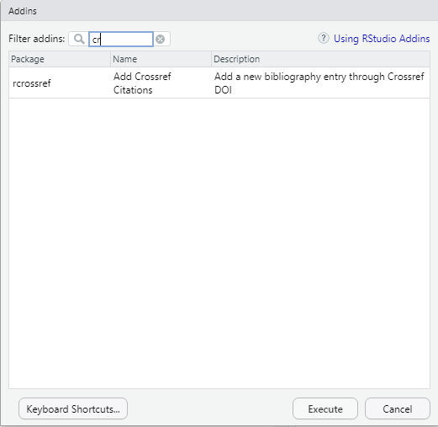
Task: Click the blank space between Keyboard Shortcuts and Execute
Action: [210, 408]
